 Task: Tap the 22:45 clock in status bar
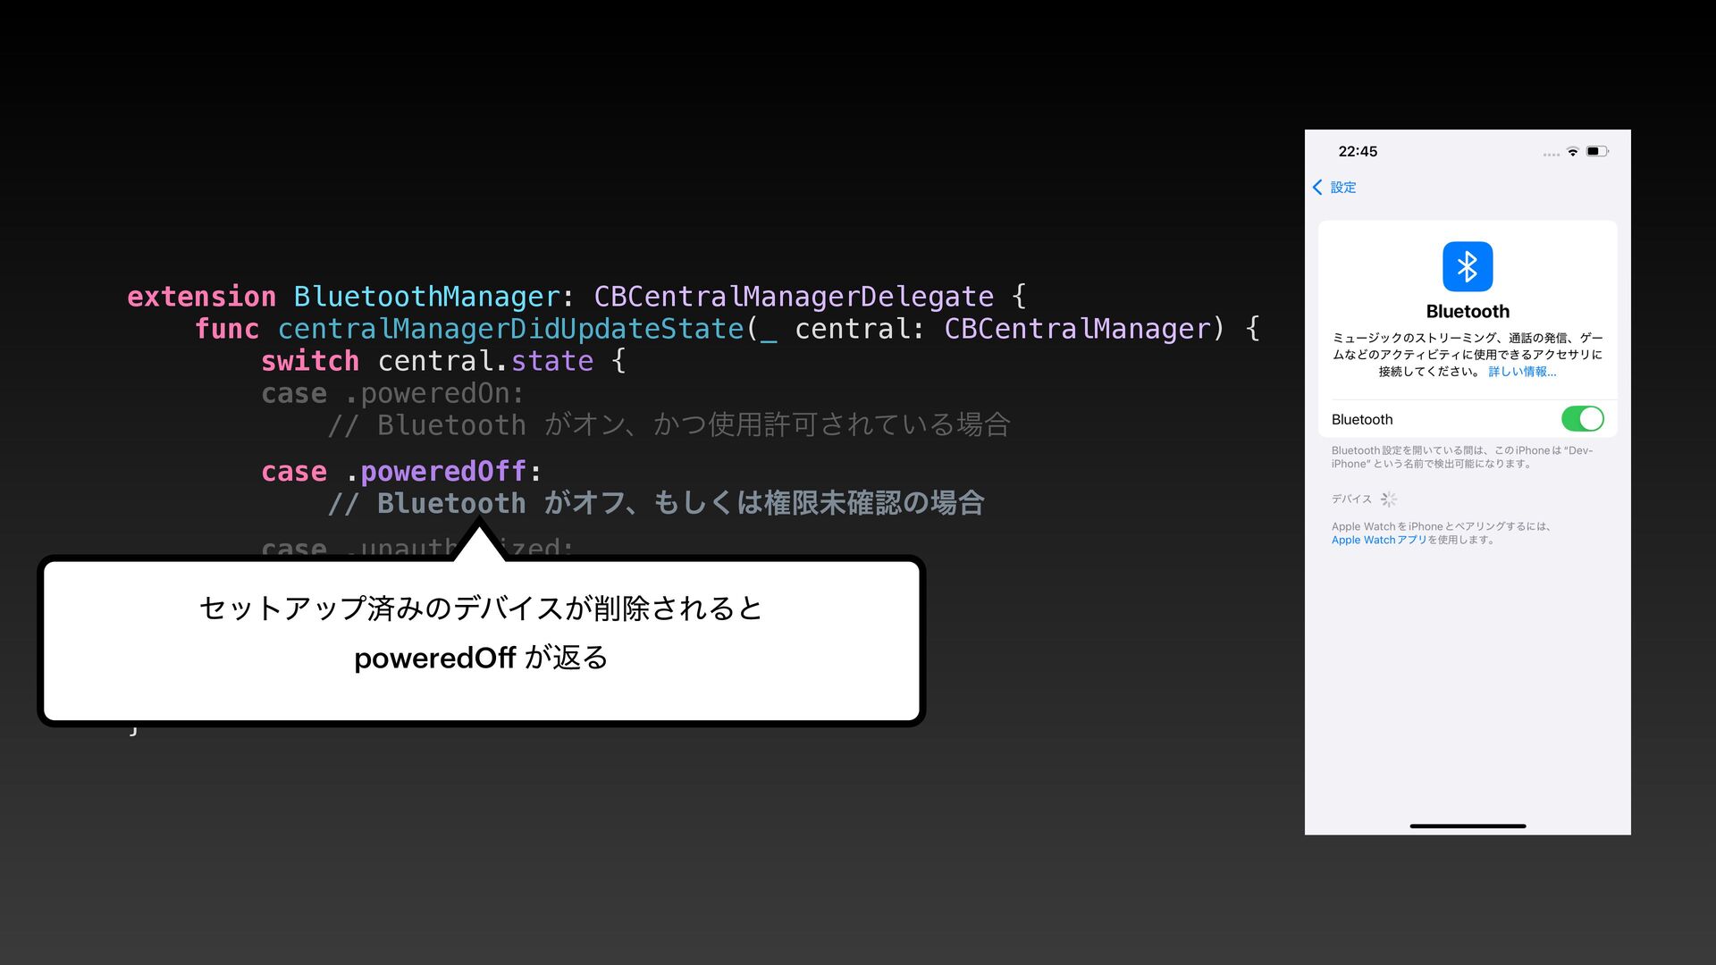(1358, 151)
